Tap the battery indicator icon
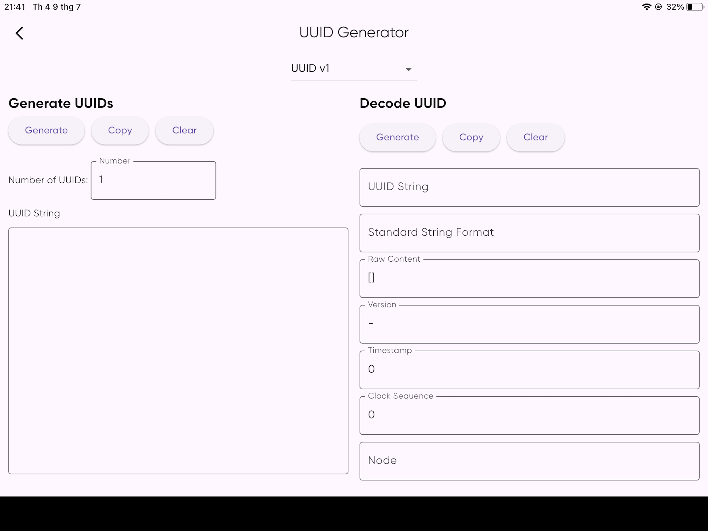This screenshot has height=531, width=708. 695,7
